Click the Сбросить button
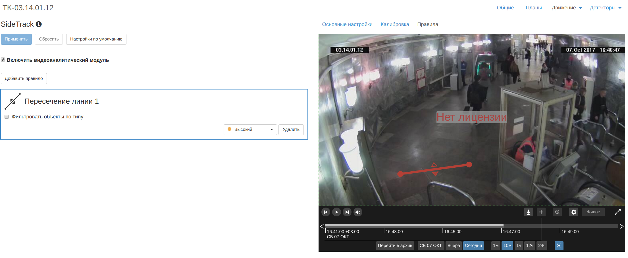Image resolution: width=628 pixels, height=258 pixels. (49, 39)
